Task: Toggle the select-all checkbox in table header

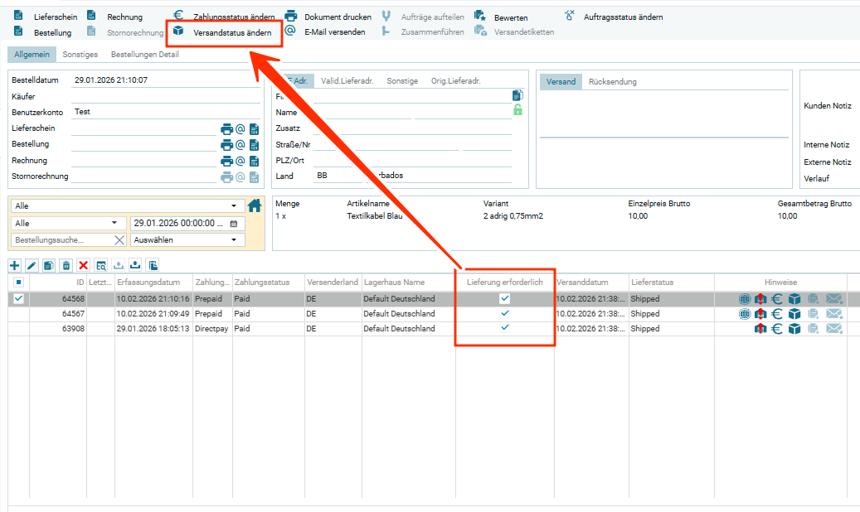Action: pos(18,283)
